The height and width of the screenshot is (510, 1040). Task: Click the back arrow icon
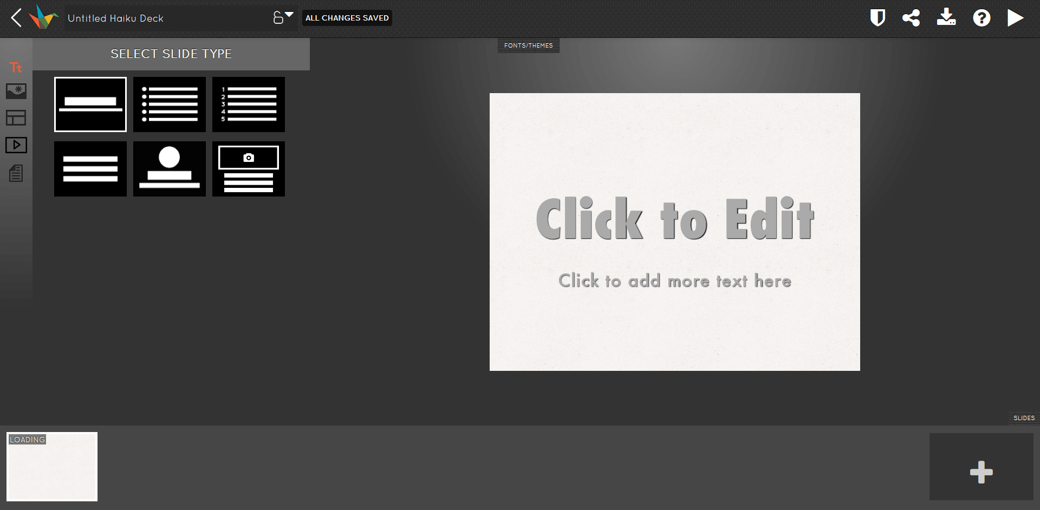(16, 18)
